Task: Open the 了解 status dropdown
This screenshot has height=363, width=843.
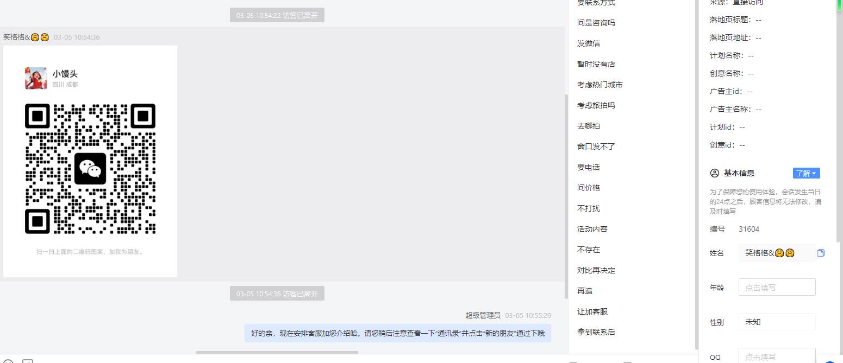Action: point(806,173)
